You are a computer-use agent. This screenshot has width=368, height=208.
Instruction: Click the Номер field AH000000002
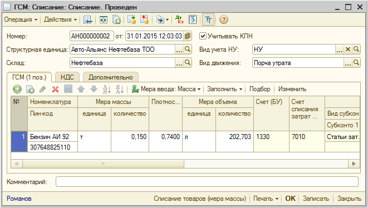(x=91, y=36)
